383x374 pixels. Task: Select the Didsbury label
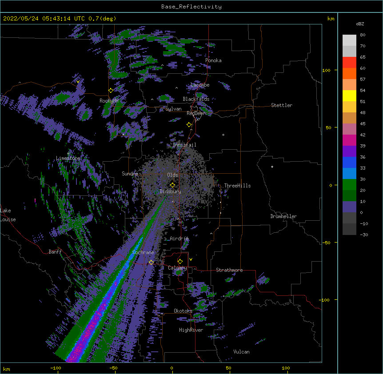coord(171,191)
